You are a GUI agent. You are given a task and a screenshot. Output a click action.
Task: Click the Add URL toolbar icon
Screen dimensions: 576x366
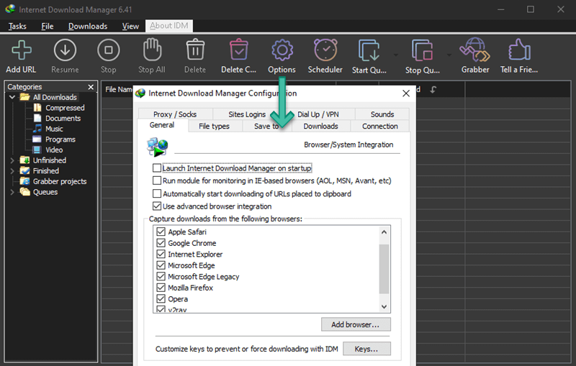[x=22, y=50]
